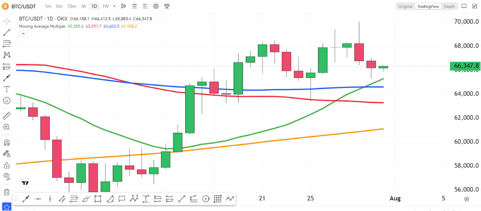Select polyline arrow path in favorites toolbar

click(230, 199)
